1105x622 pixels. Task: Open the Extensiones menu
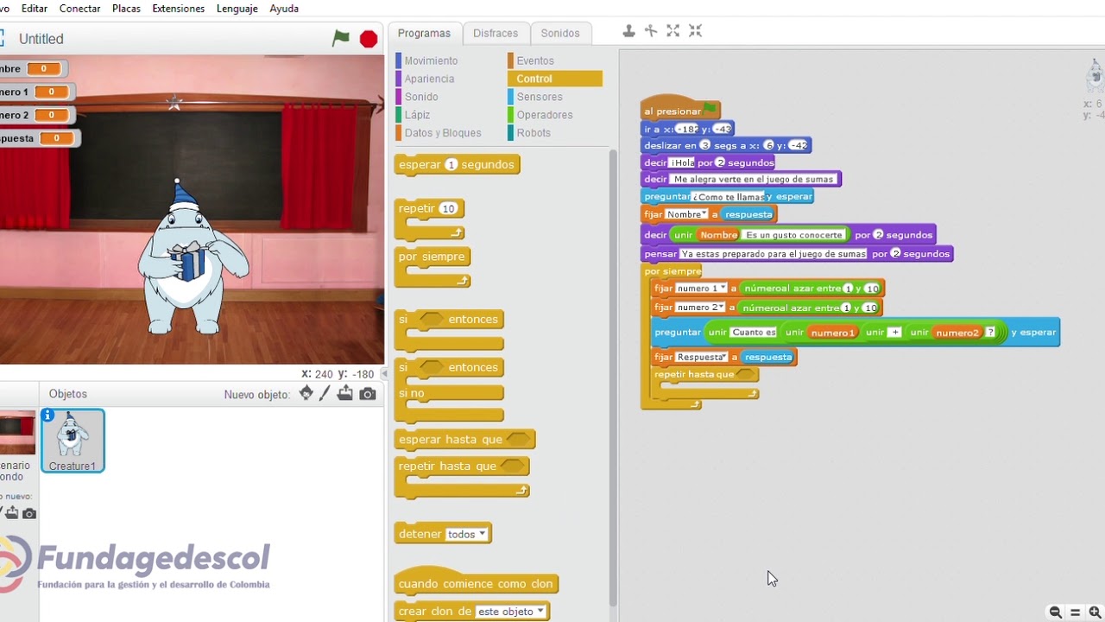click(x=179, y=9)
